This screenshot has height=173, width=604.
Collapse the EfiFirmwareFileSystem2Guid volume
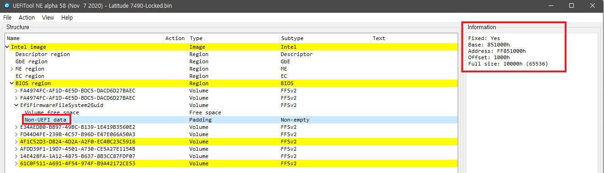(x=16, y=105)
